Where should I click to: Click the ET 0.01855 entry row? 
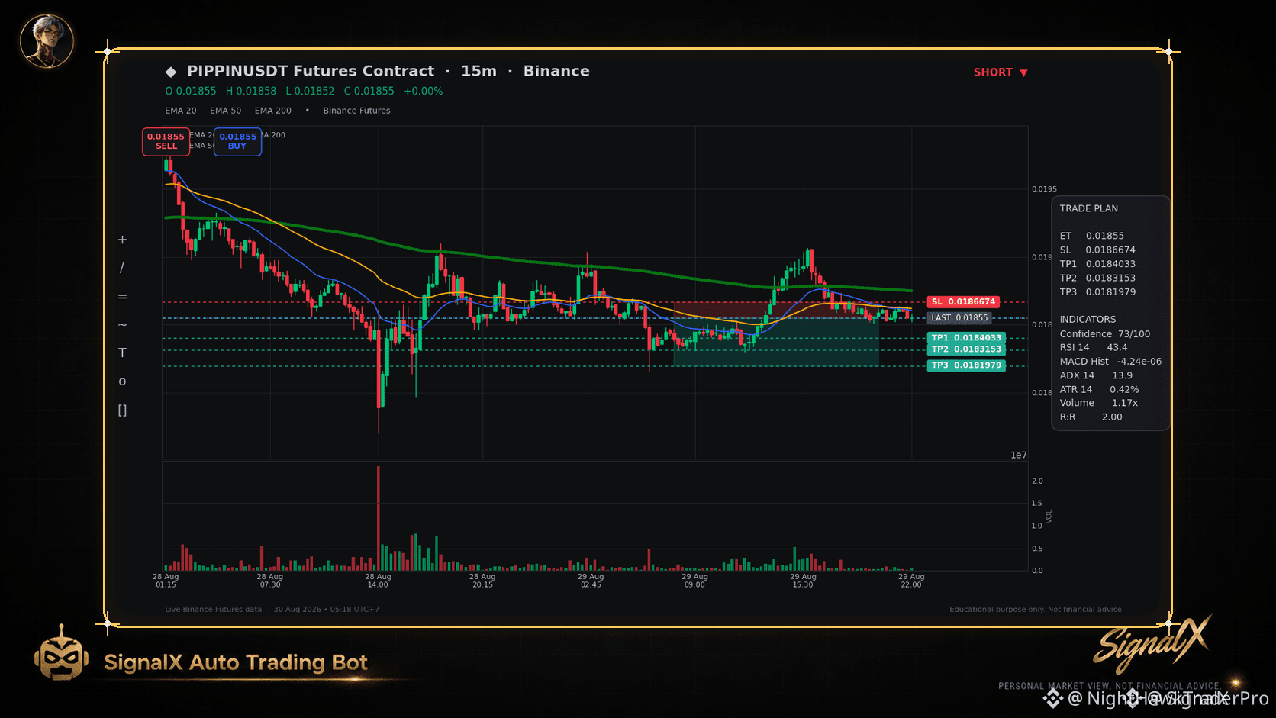point(1092,236)
